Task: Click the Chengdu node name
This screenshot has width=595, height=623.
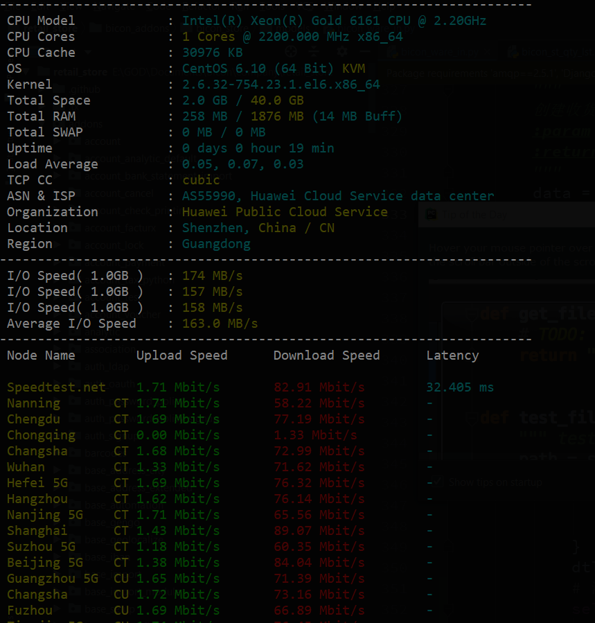Action: (x=33, y=419)
